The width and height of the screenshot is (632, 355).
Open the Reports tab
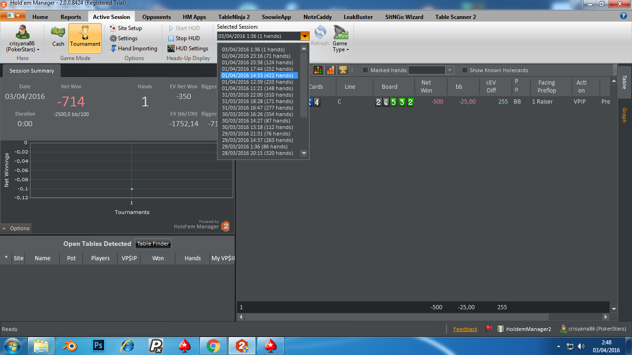coord(71,17)
